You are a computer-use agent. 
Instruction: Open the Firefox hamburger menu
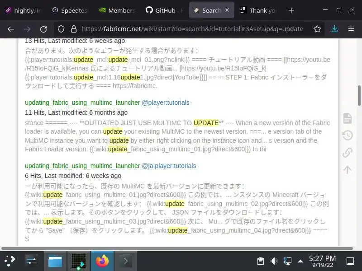pos(351,29)
